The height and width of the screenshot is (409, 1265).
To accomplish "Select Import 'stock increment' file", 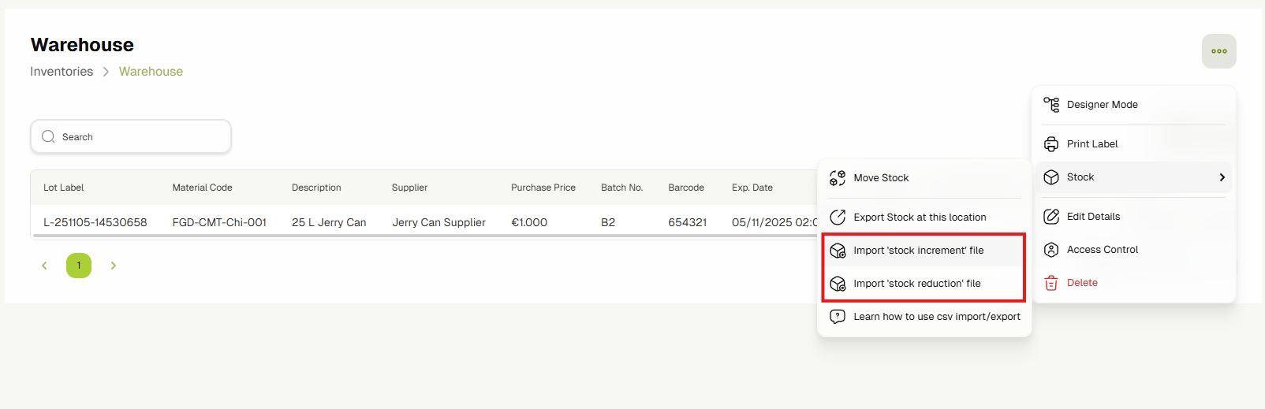I will 918,251.
